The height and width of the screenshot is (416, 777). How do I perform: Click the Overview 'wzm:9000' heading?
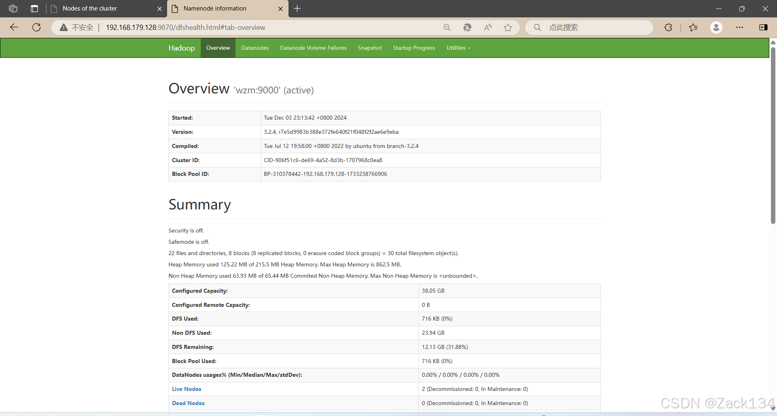tap(241, 89)
